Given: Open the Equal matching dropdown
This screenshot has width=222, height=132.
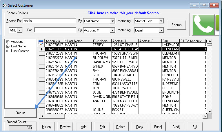Looking at the screenshot, I should (161, 30).
